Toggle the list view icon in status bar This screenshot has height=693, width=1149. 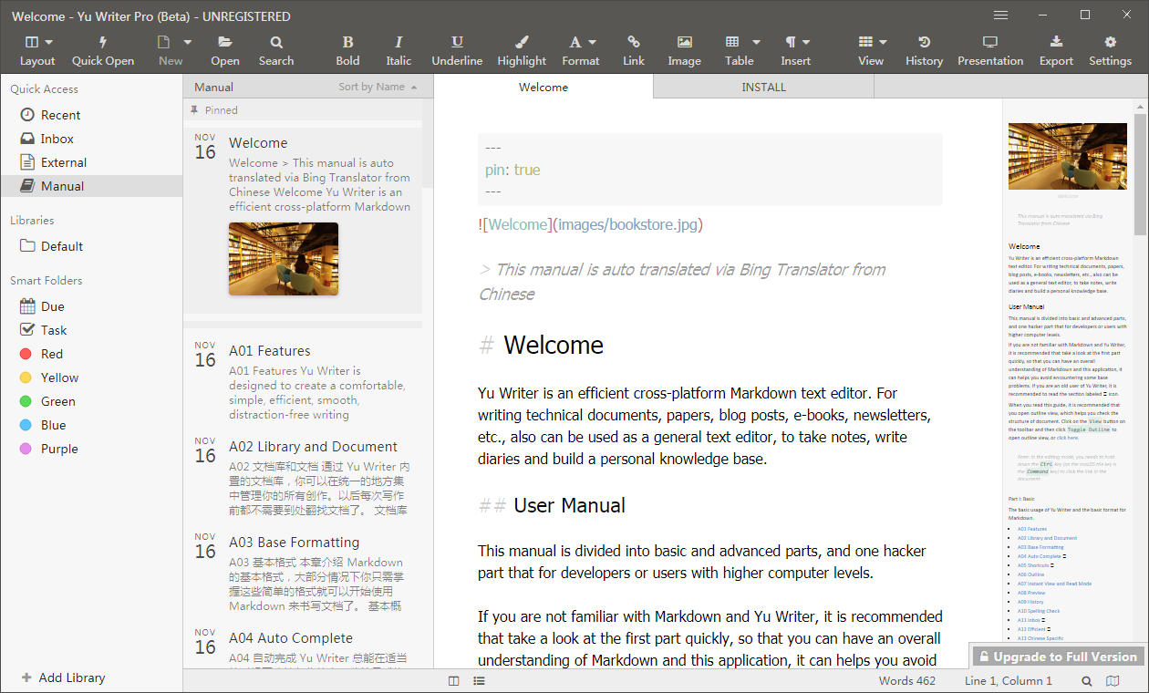[479, 680]
